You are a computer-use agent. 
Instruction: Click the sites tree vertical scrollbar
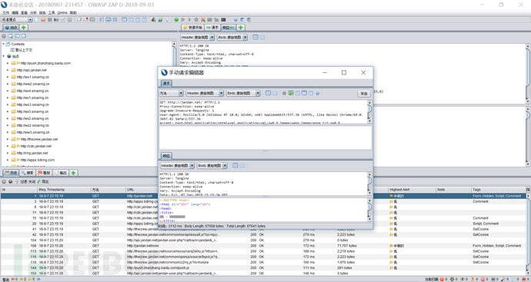[x=174, y=104]
